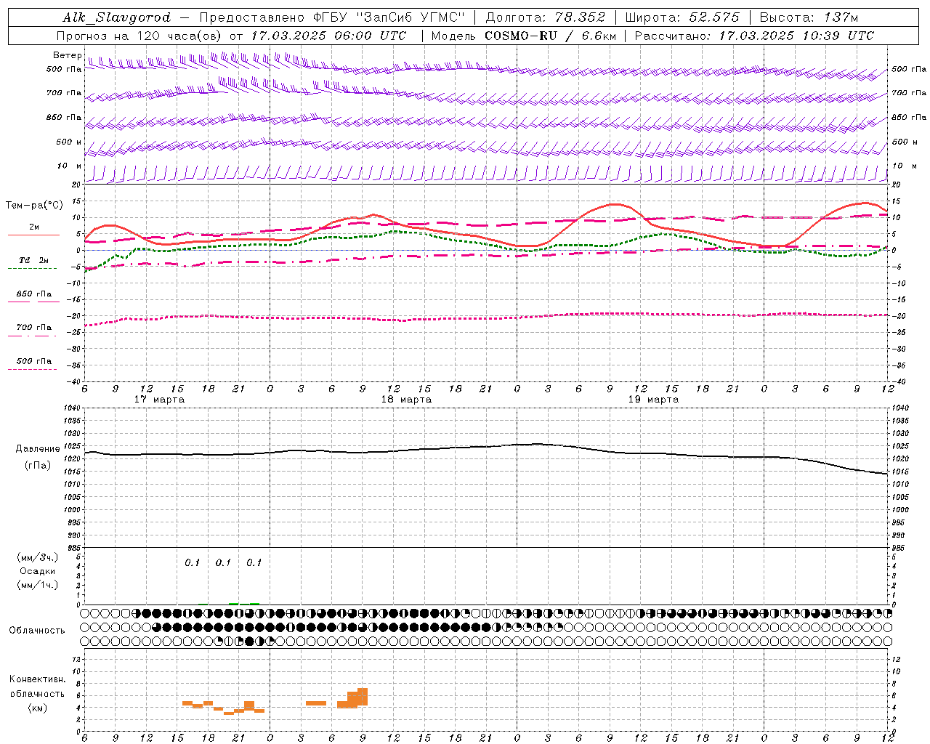Viewport: 930px width, 744px height.
Task: Click the Ветер wind section label
Action: (67, 55)
